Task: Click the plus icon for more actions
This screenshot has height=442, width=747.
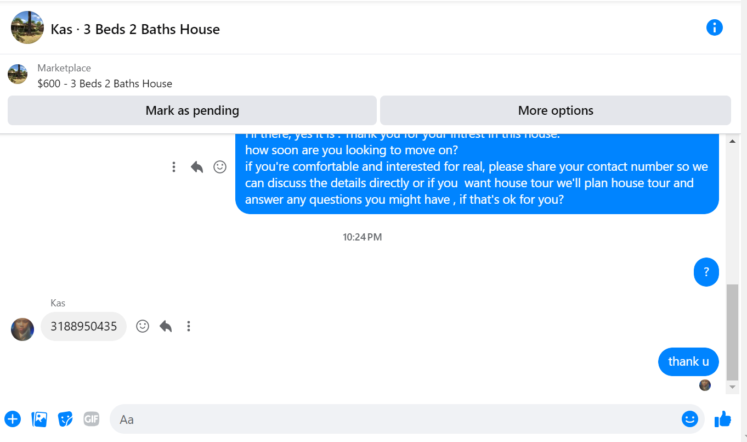Action: tap(13, 419)
